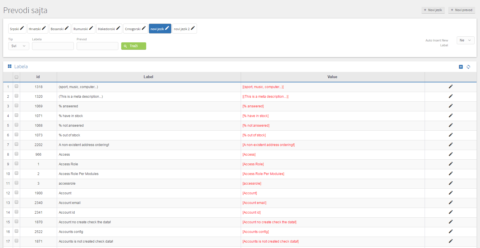Edit the Srpski language pencil icon
The image size is (480, 248).
tap(22, 28)
